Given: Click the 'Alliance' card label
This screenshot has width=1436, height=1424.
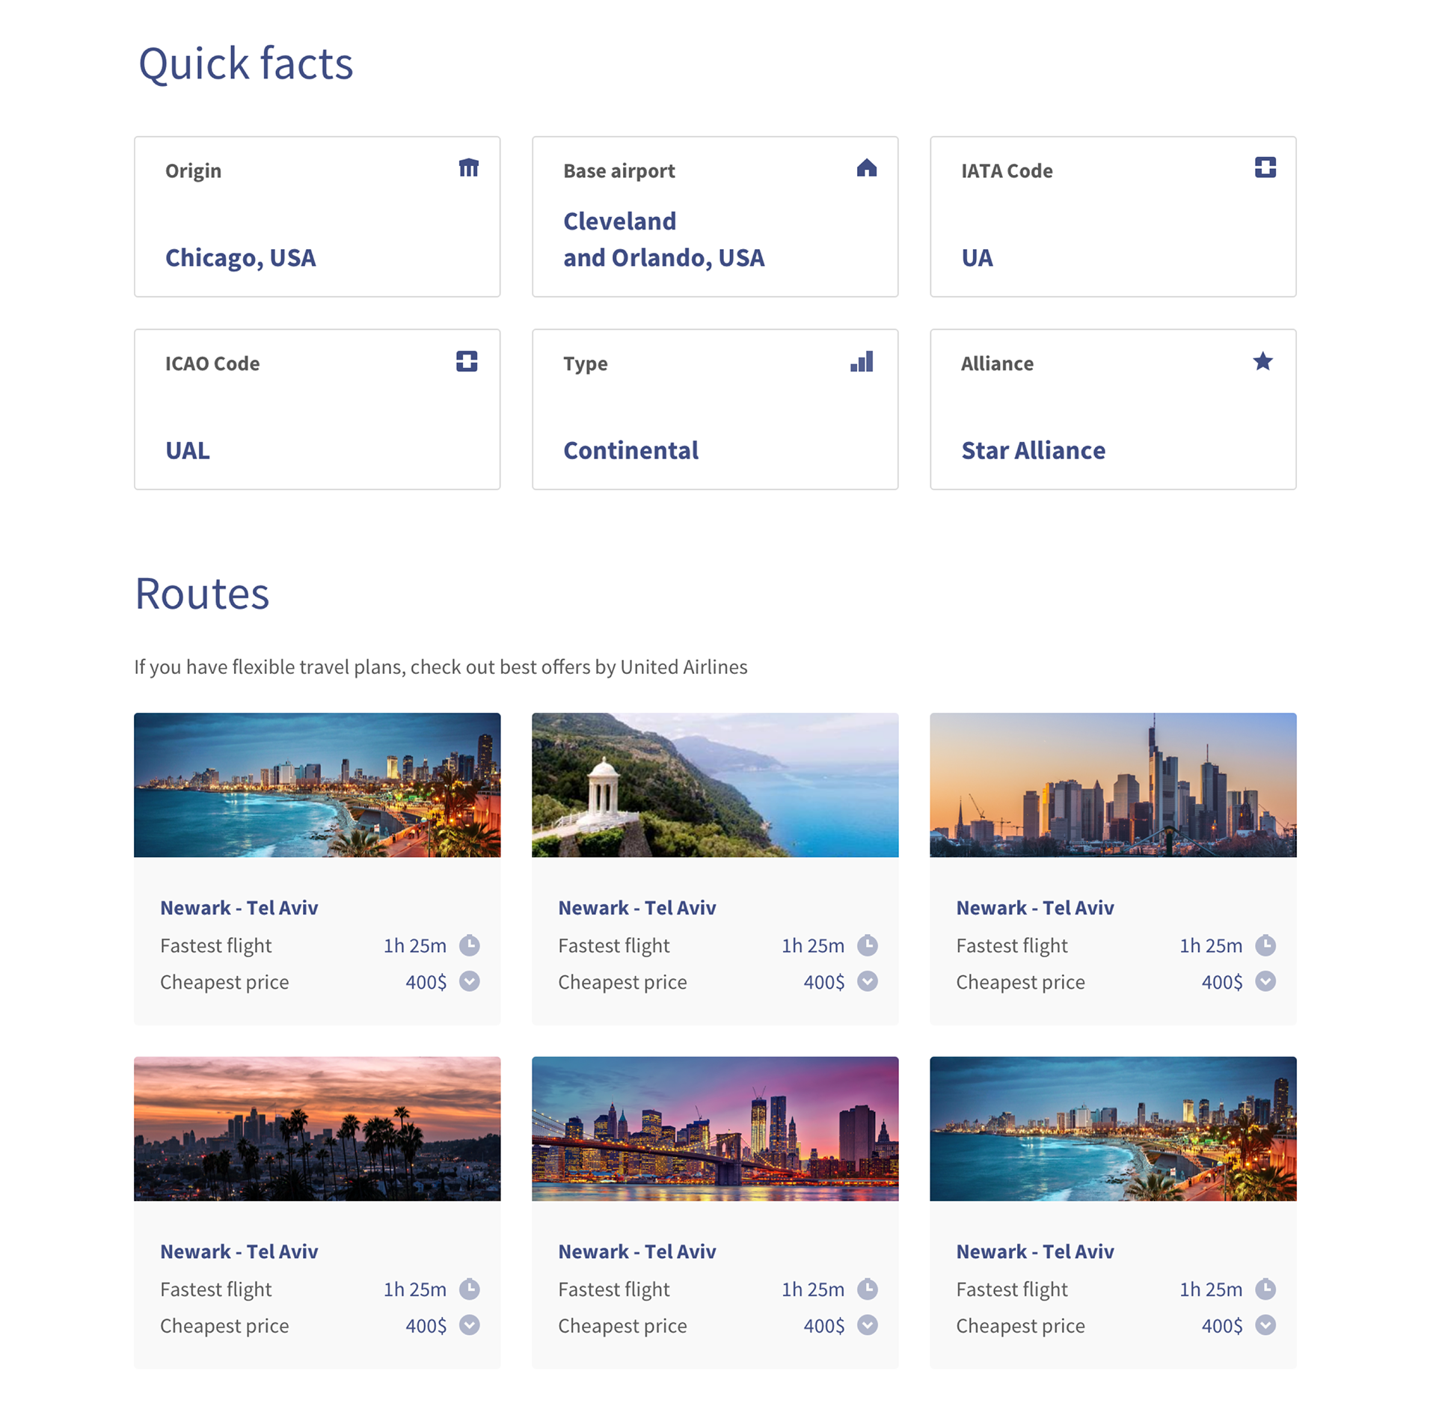Looking at the screenshot, I should coord(997,364).
